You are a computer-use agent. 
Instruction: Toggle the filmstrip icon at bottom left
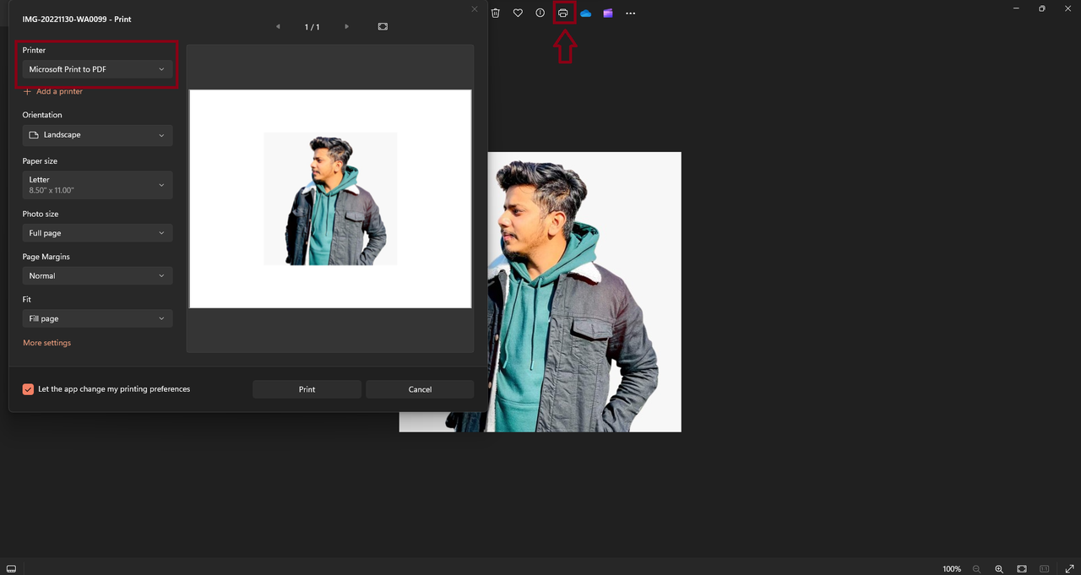tap(11, 569)
